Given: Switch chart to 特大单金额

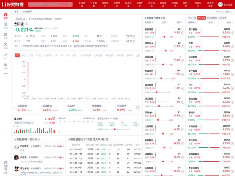Looking at the screenshot, I should pos(86,55).
